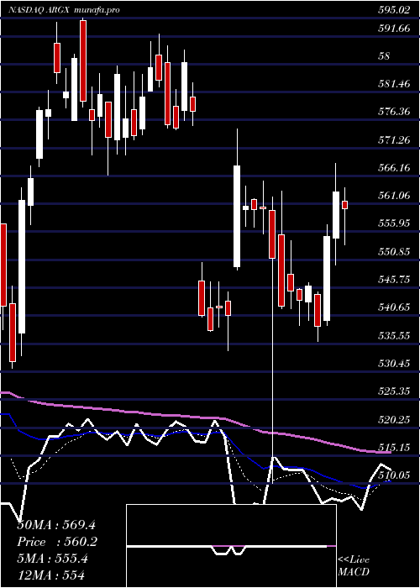The height and width of the screenshot is (588, 420).
Task: Click the tall white gap-up candle near 566
Action: (x=237, y=216)
